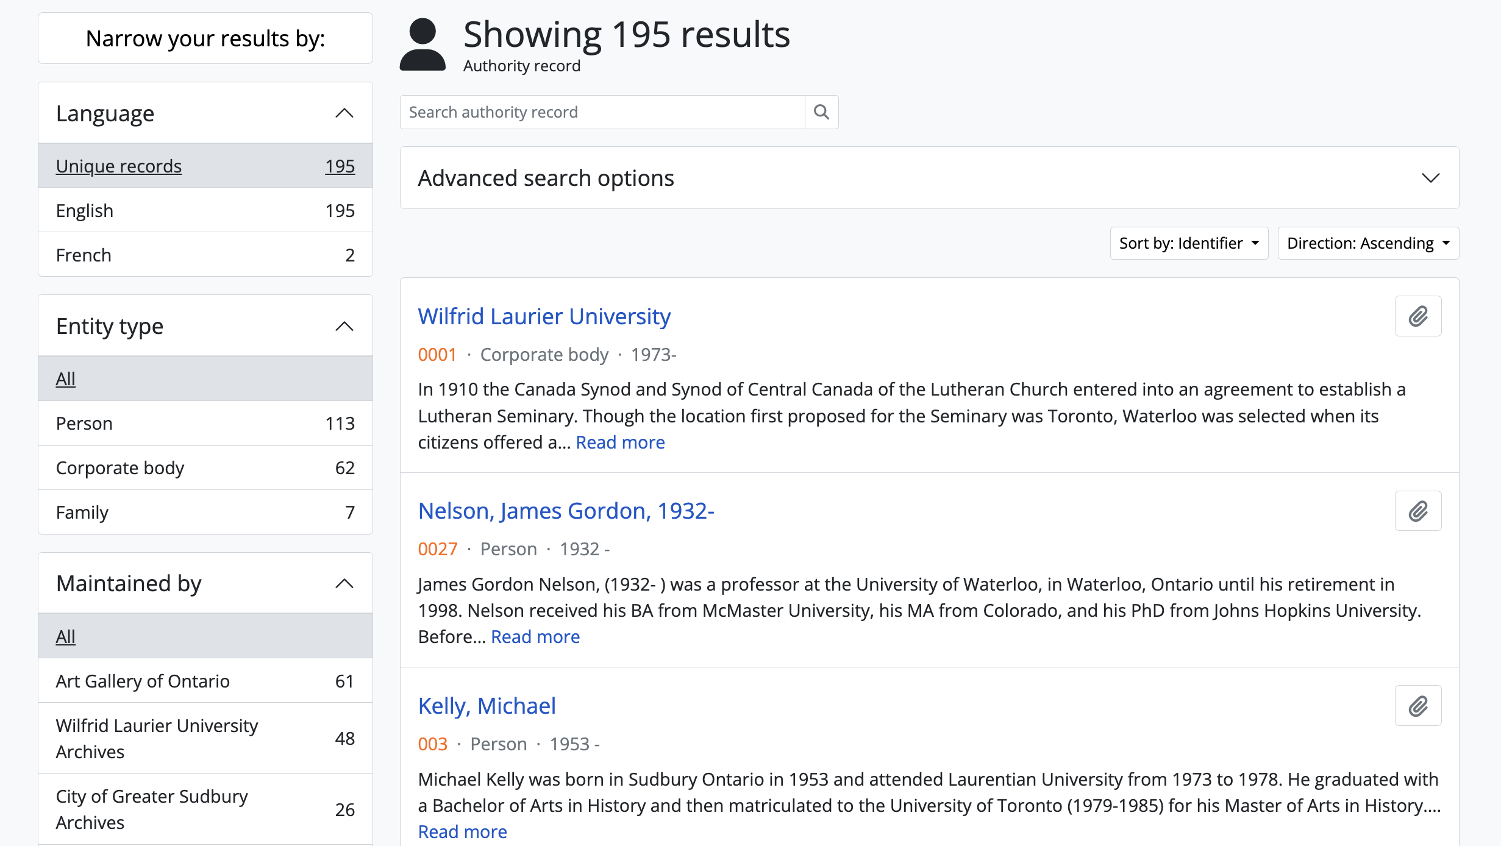Click the authority record person icon
1501x846 pixels.
point(422,45)
